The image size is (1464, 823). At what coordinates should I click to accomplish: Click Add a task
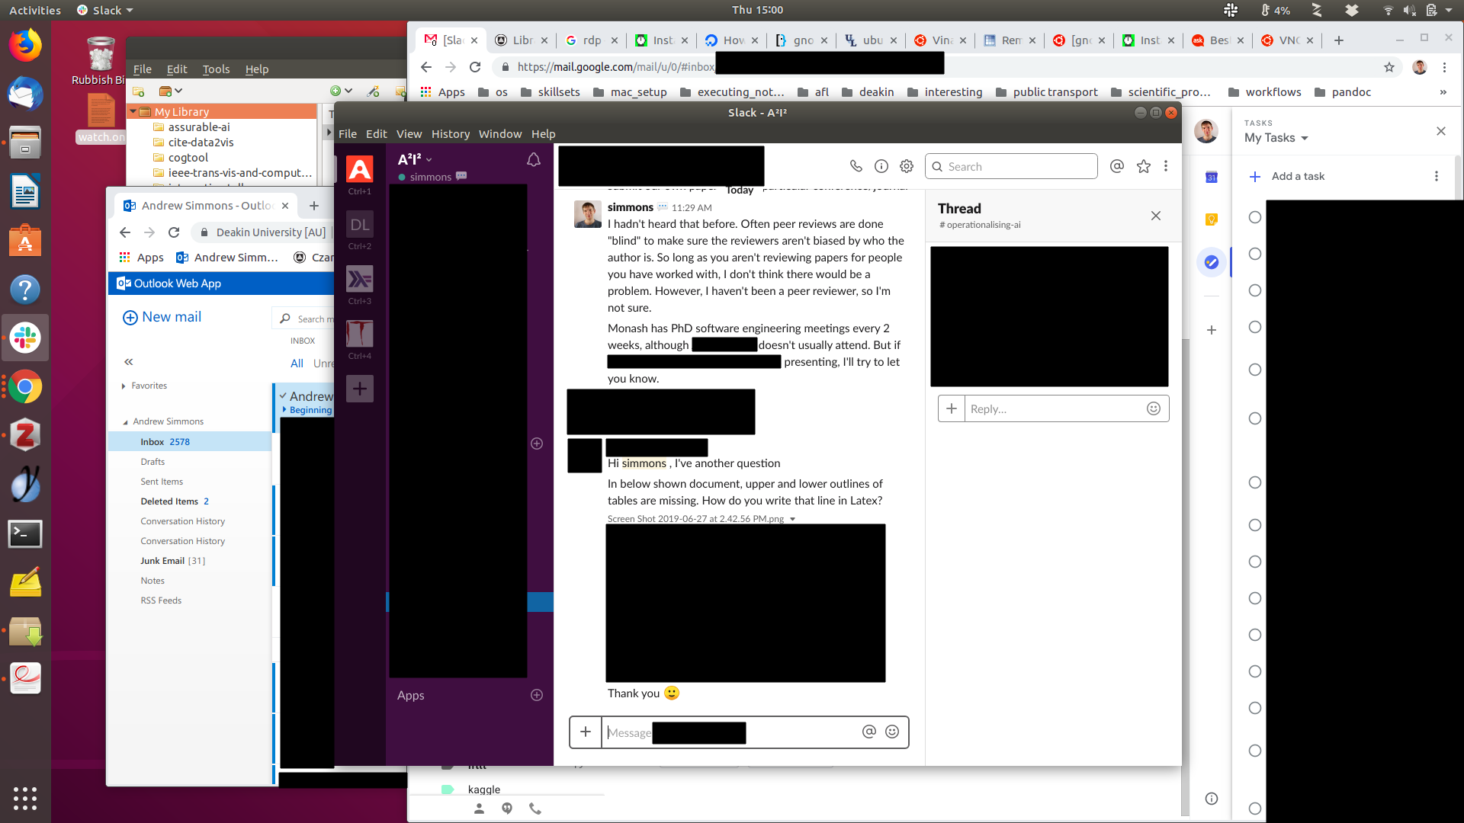pyautogui.click(x=1298, y=176)
